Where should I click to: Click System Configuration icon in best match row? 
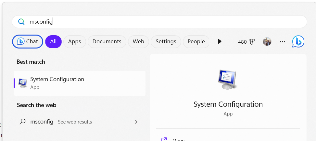coord(23,83)
